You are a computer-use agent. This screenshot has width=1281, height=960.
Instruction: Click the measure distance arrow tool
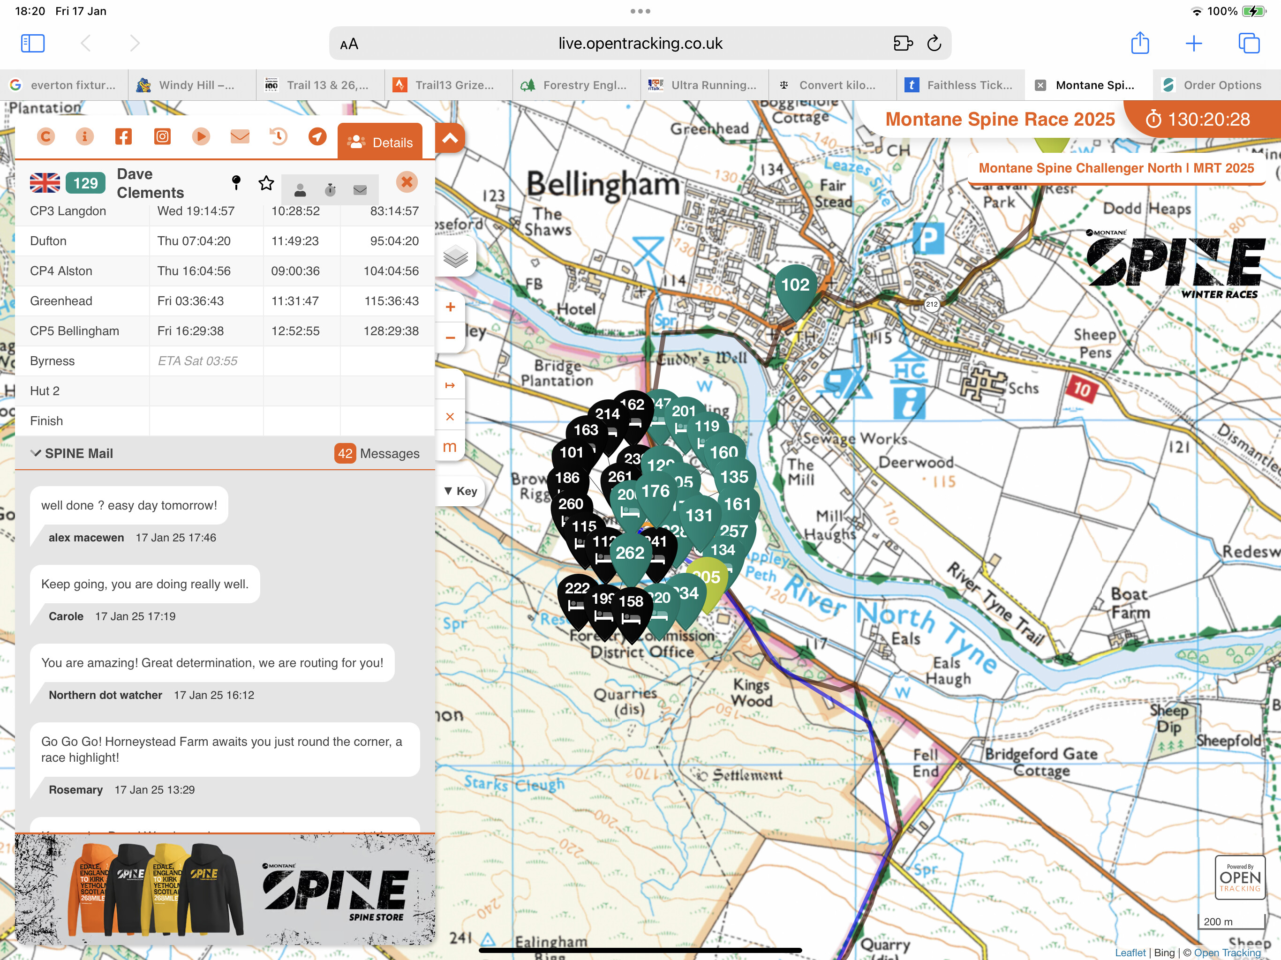click(x=450, y=385)
